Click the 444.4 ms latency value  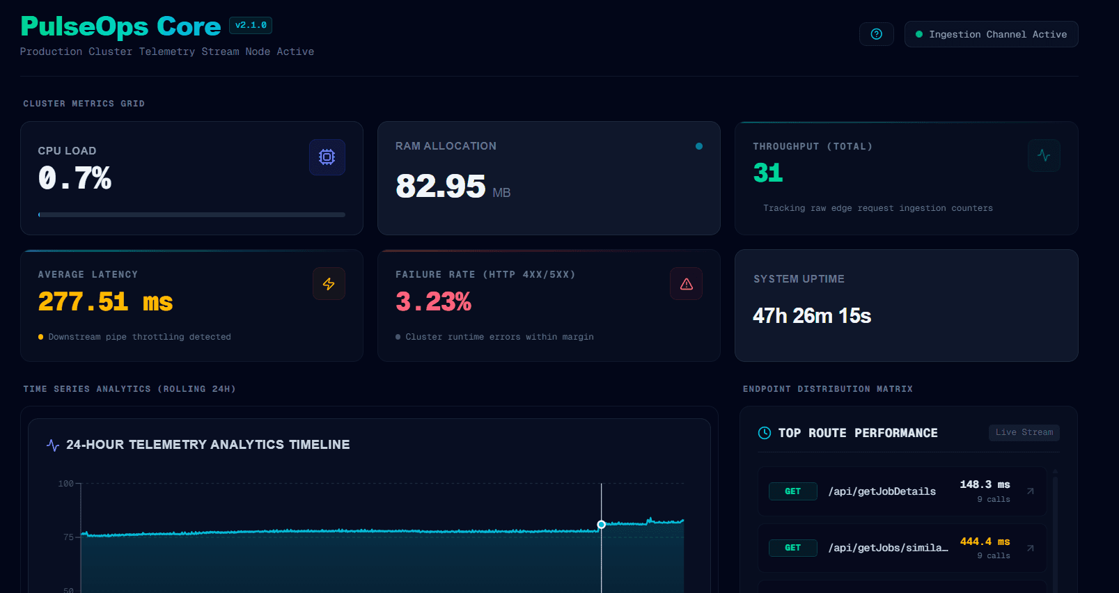pos(985,541)
